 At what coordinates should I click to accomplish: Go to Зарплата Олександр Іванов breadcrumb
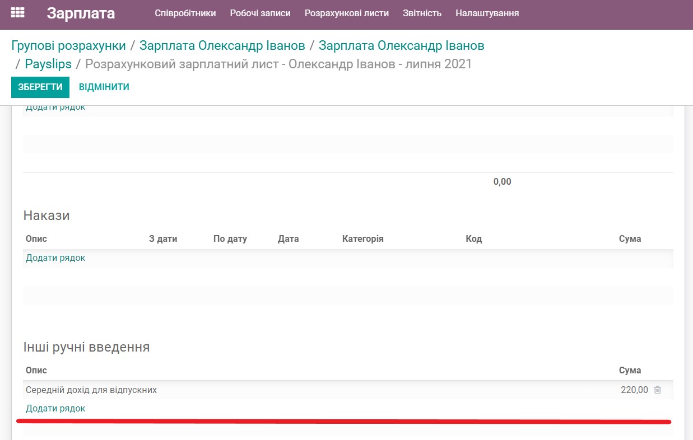pos(221,45)
